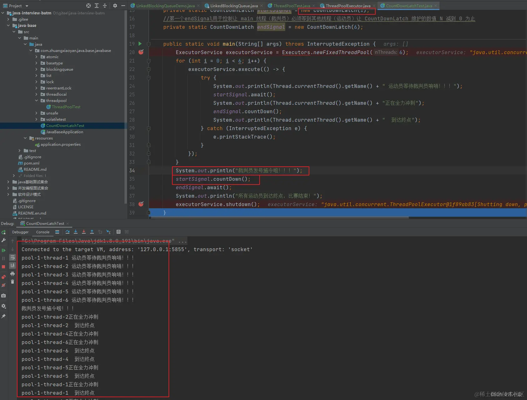Screen dimensions: 527x400
Task: View all breakpoints
Action: [x=3, y=277]
